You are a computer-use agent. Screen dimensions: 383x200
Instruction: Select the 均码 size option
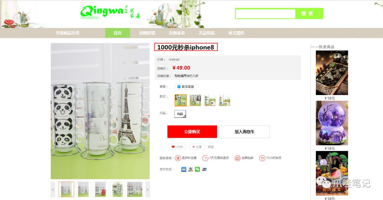tap(180, 114)
